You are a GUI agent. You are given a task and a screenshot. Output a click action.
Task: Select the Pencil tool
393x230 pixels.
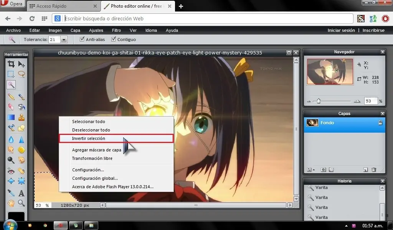[x=11, y=97]
